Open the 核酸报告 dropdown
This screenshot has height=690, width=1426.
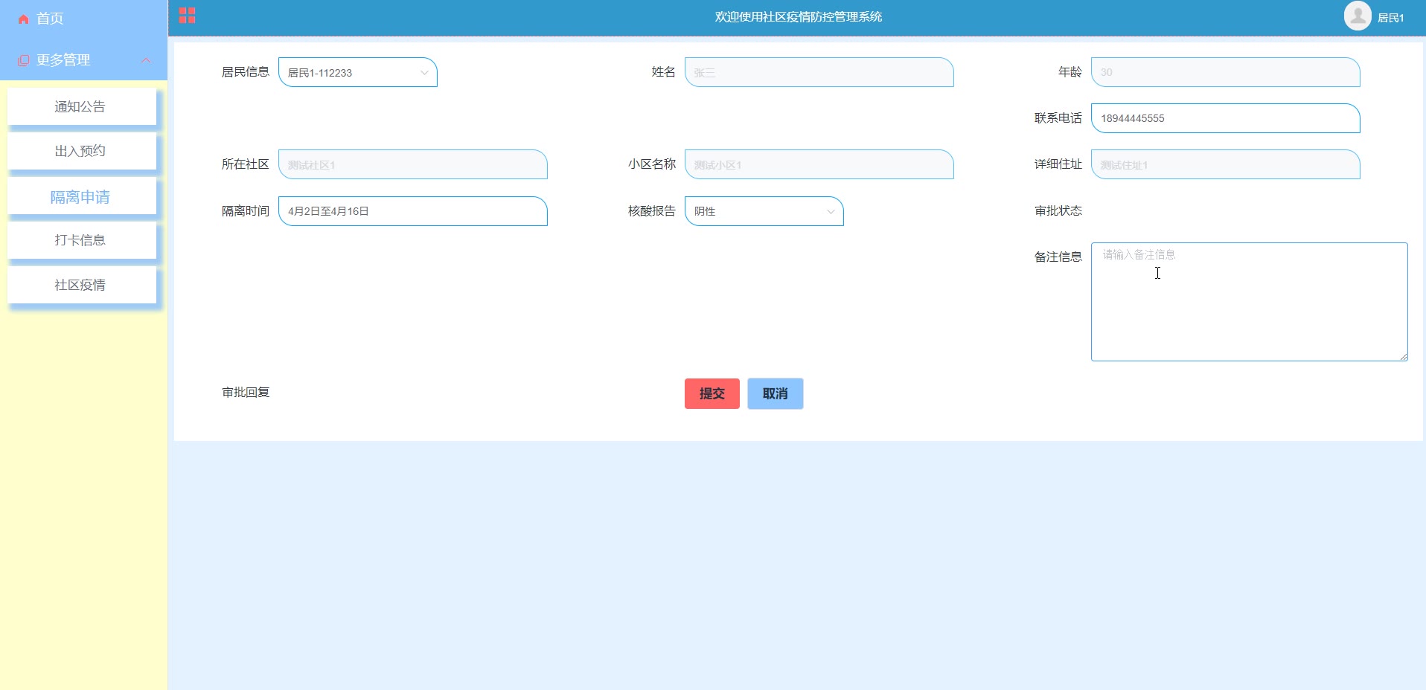pos(764,212)
